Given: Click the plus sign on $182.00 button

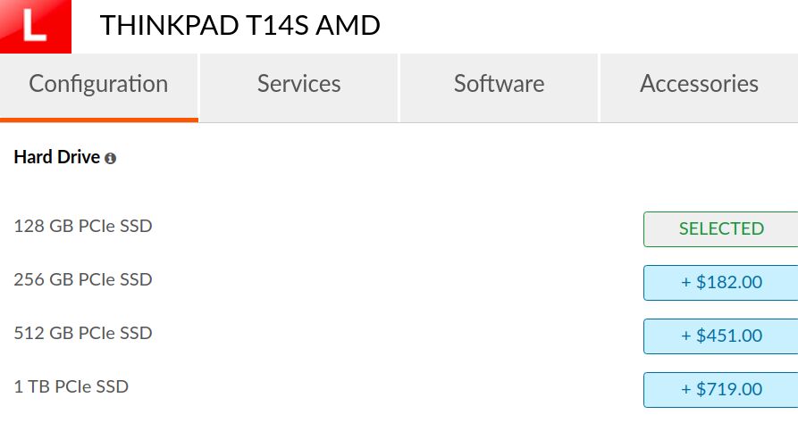Looking at the screenshot, I should point(686,283).
